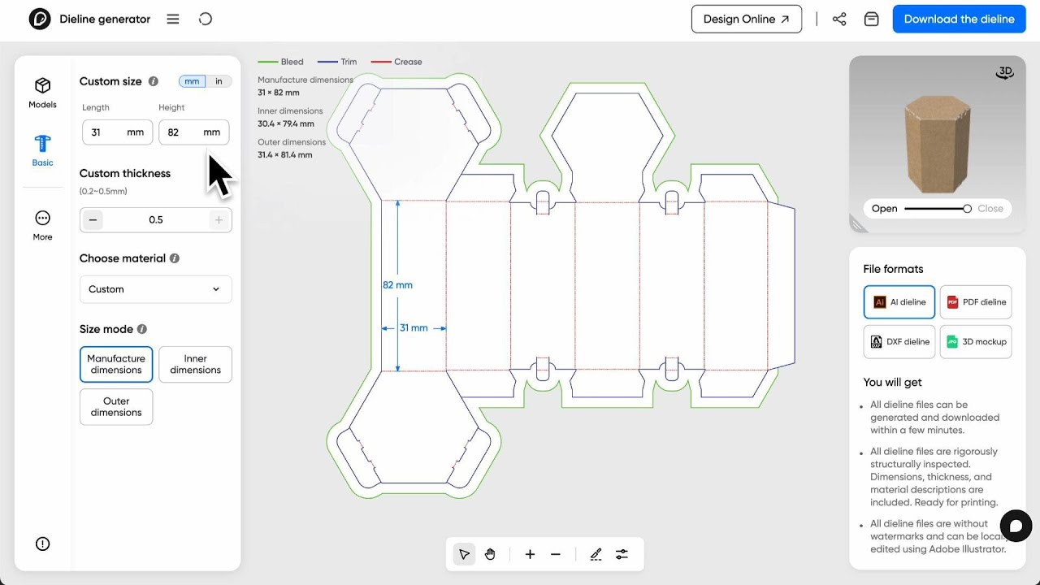Click the zoom out minus tool
The width and height of the screenshot is (1040, 585).
coord(556,554)
